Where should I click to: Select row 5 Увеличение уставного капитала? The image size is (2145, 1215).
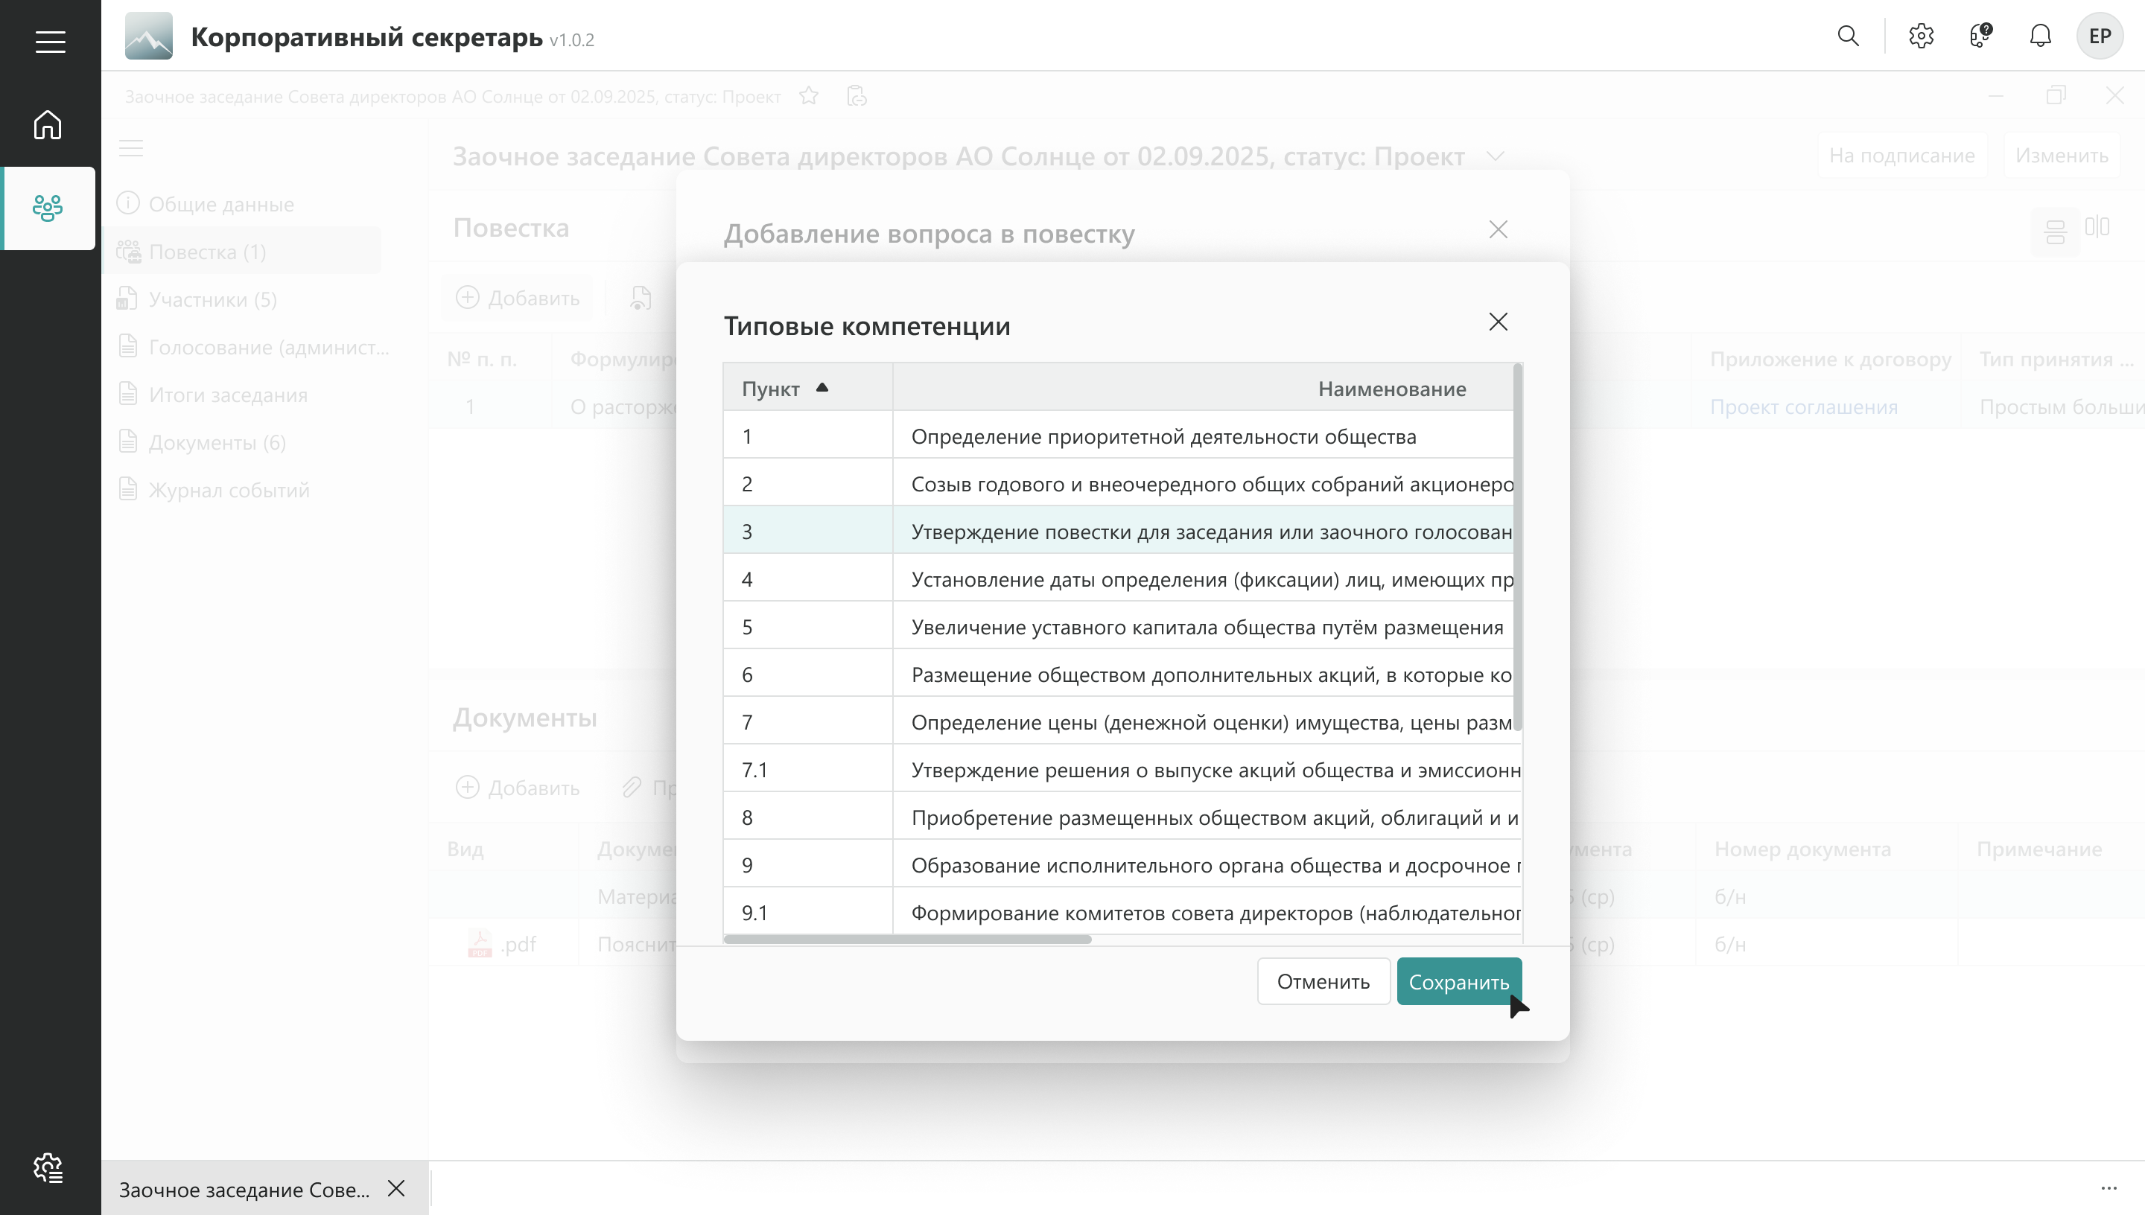click(1206, 627)
